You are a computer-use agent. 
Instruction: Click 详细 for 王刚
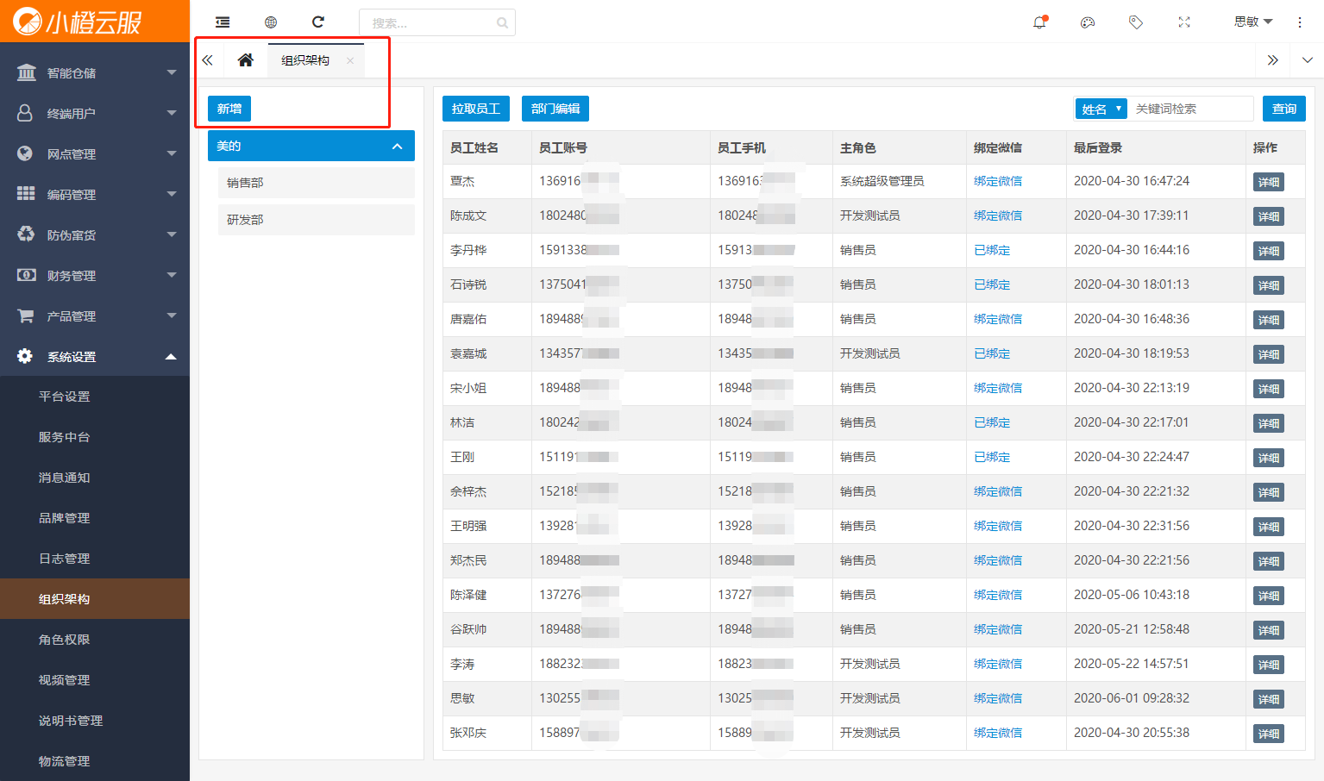tap(1269, 458)
